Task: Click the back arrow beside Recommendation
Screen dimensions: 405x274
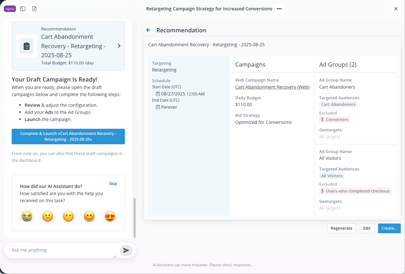Action: (x=148, y=30)
